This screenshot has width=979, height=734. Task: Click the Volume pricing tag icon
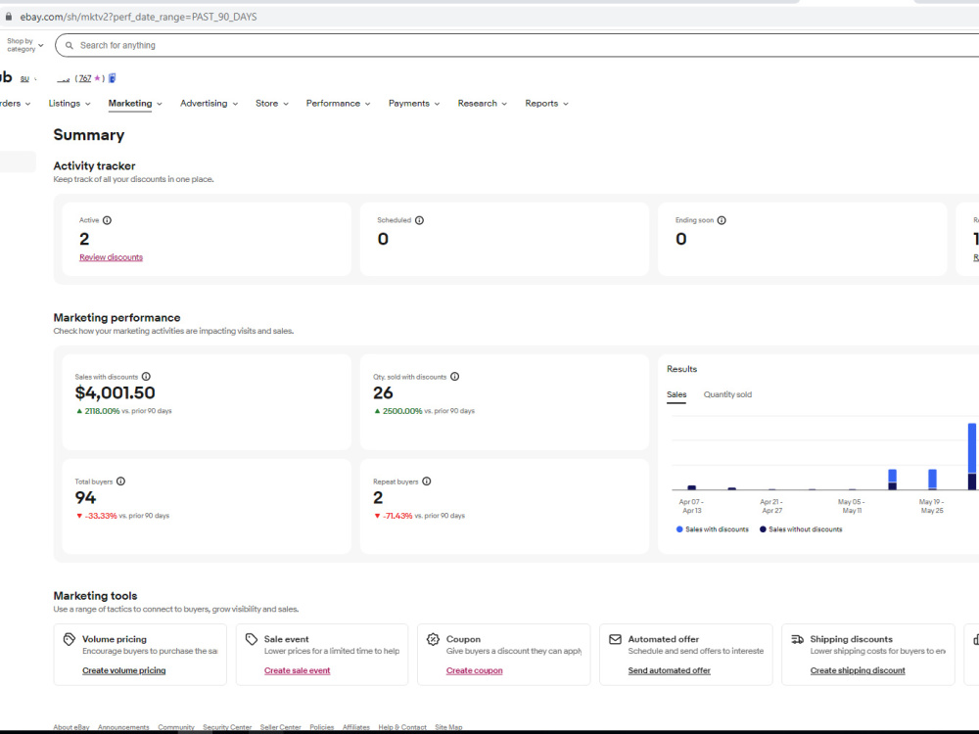click(70, 639)
